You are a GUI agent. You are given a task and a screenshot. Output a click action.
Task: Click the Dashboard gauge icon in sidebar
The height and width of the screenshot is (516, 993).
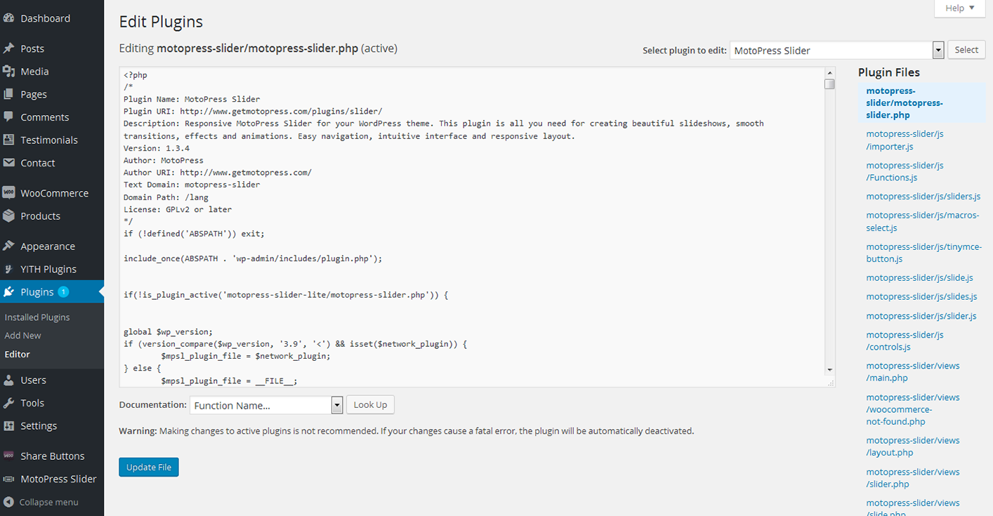[9, 18]
